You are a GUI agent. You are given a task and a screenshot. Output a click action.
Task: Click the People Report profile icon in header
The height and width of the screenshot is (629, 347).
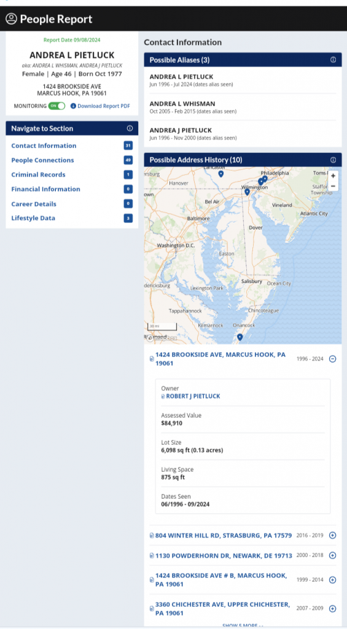(x=11, y=18)
